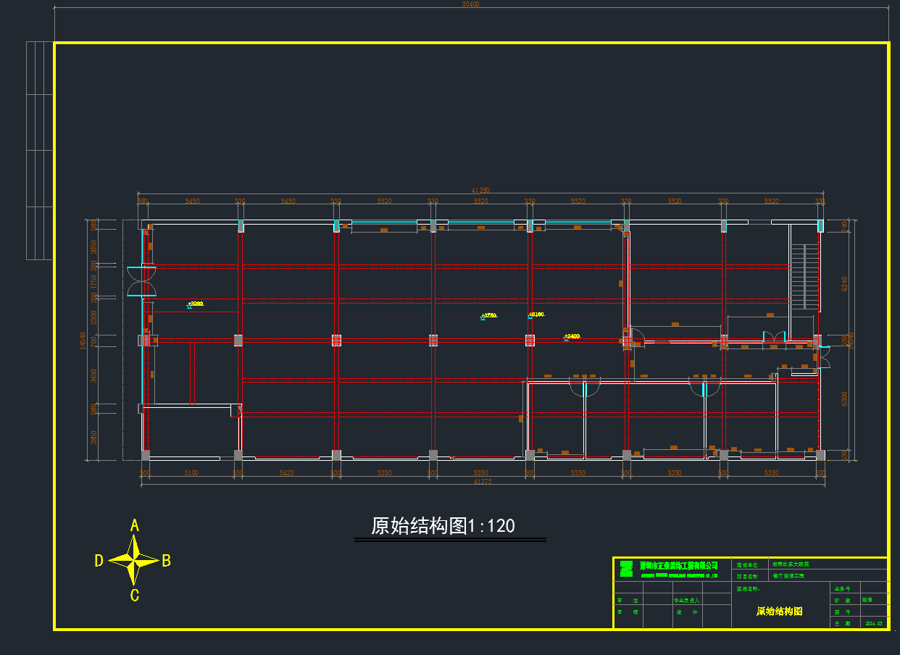Click the 2014.03 date in title block
Screen dimensions: 900x655
pos(874,623)
